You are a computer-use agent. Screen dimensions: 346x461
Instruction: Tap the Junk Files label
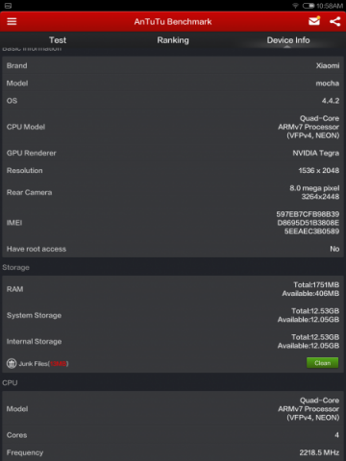coord(43,364)
